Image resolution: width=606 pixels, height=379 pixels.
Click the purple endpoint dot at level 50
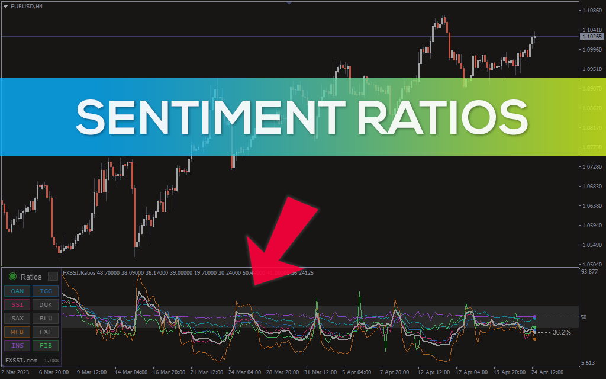535,317
